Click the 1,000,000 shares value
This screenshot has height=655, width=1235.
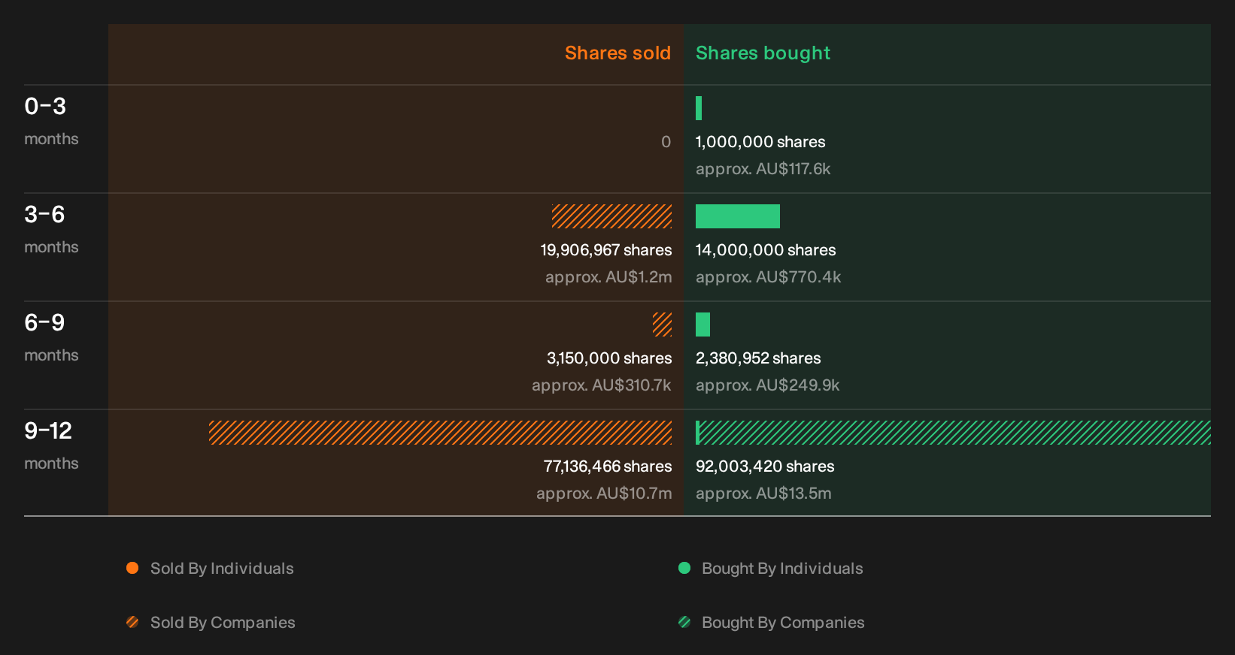click(760, 142)
